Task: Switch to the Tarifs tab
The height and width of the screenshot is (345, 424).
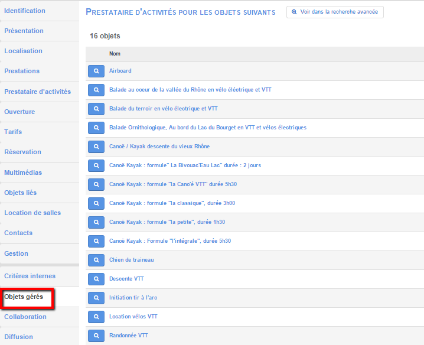Action: pos(40,132)
